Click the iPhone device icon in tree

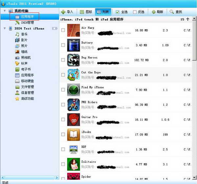(11, 29)
